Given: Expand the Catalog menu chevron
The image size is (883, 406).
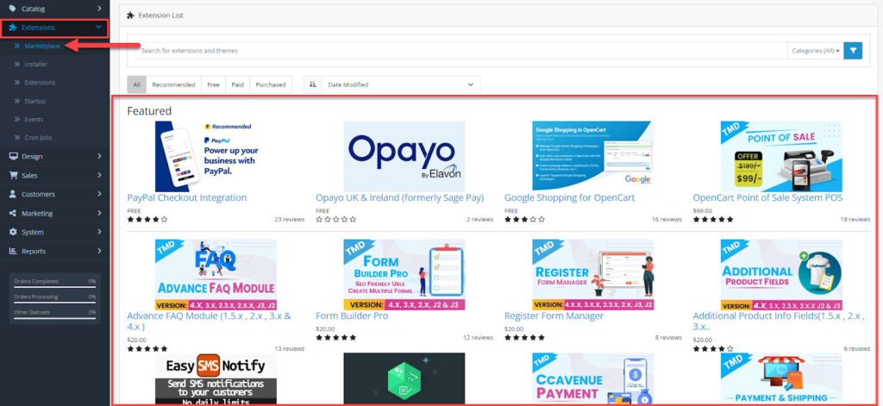Looking at the screenshot, I should [99, 9].
